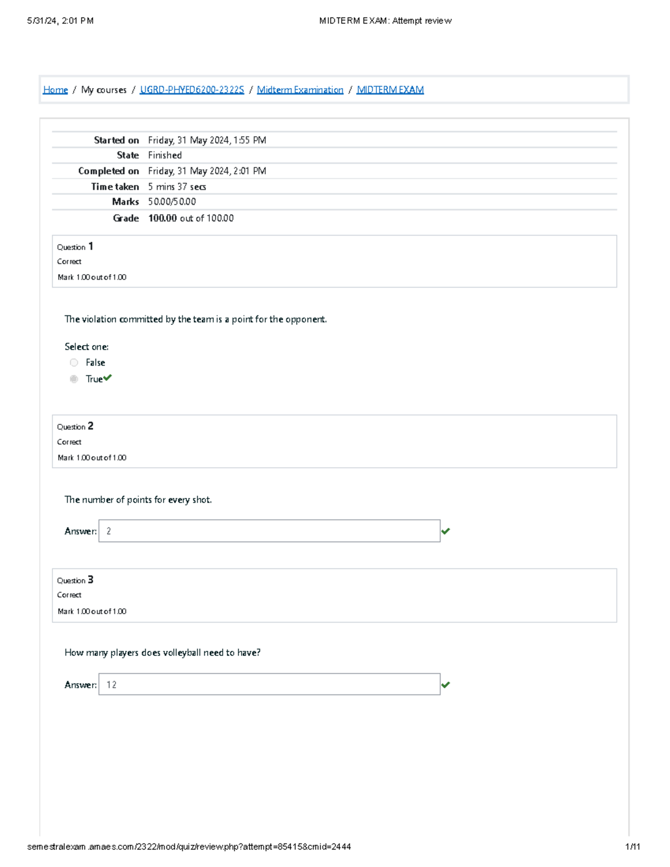Click the green checkmark beside True answer

(108, 377)
